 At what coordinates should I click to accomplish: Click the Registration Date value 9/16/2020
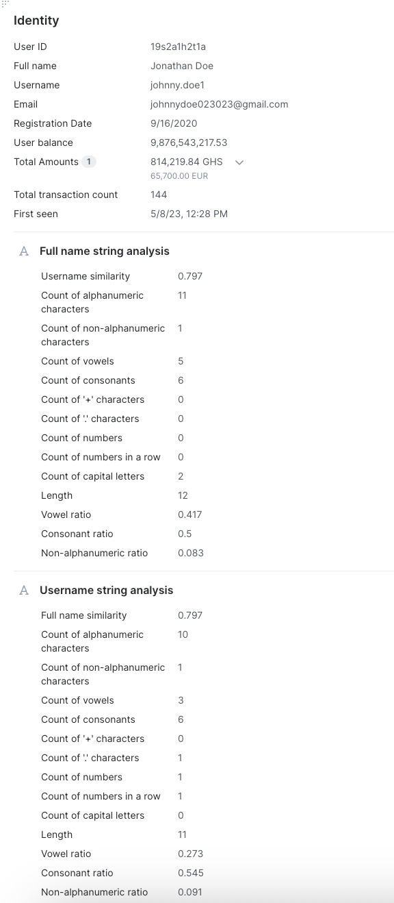(x=174, y=123)
